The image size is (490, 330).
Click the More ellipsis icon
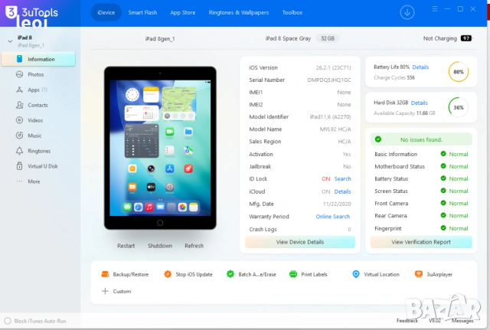pyautogui.click(x=19, y=181)
